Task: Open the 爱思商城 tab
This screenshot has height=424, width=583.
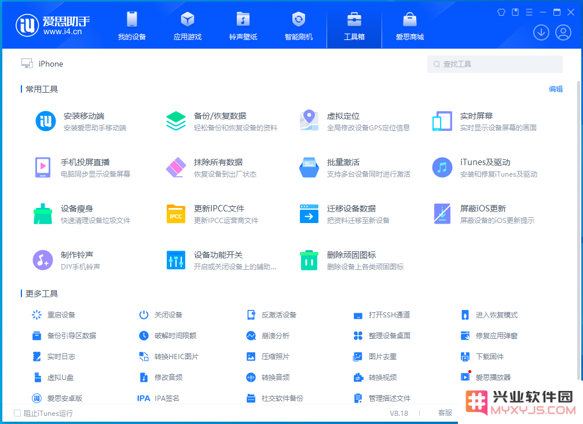Action: tap(410, 26)
